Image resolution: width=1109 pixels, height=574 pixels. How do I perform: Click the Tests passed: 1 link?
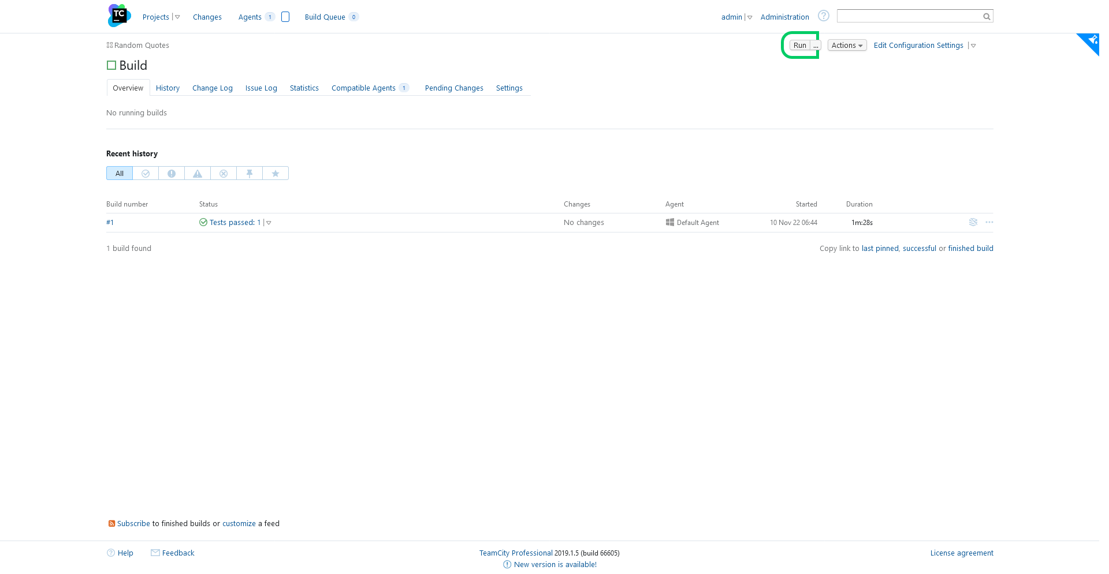(x=235, y=222)
